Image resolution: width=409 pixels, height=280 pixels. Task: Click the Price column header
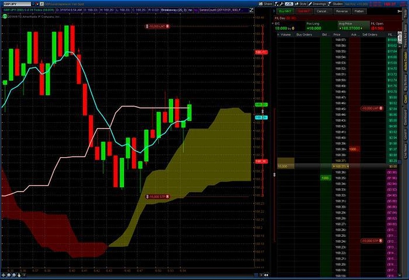coord(337,34)
